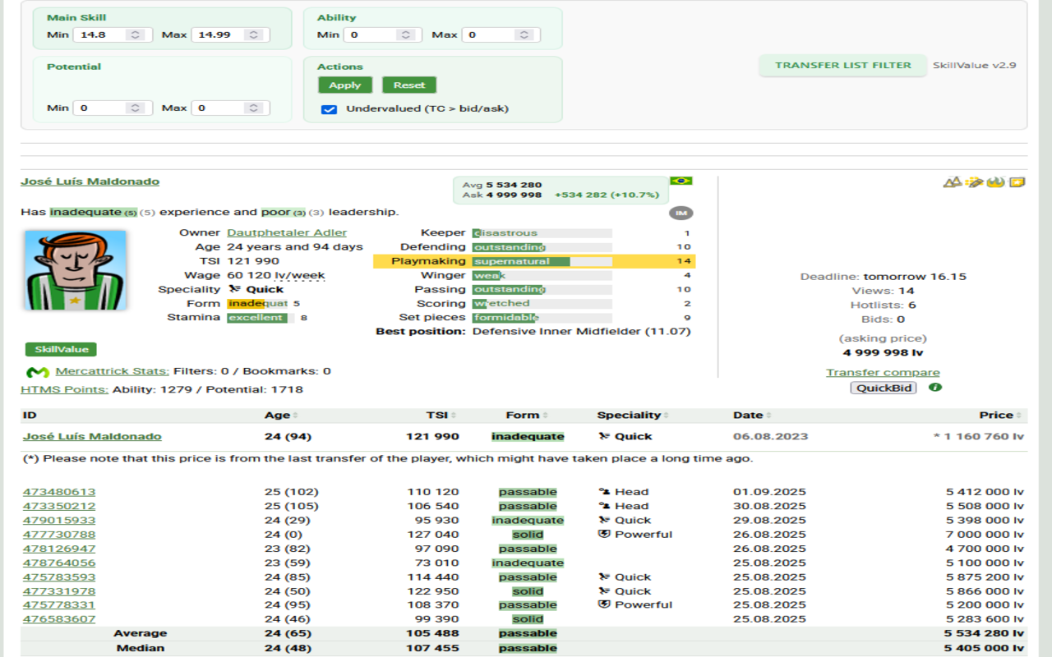
Task: Open the player avatar portrait
Action: (76, 270)
